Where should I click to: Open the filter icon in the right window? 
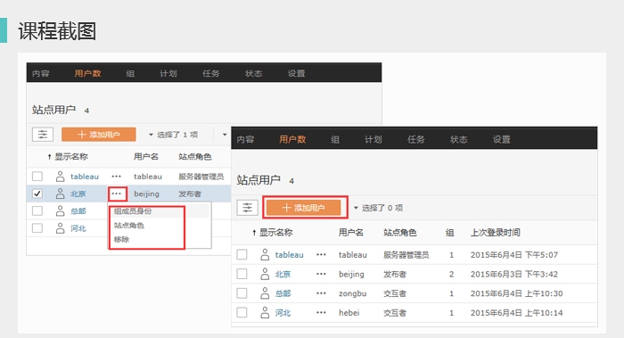point(247,208)
